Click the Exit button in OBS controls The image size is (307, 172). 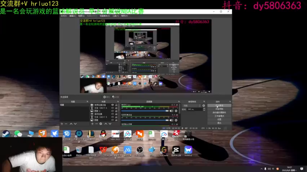219,123
